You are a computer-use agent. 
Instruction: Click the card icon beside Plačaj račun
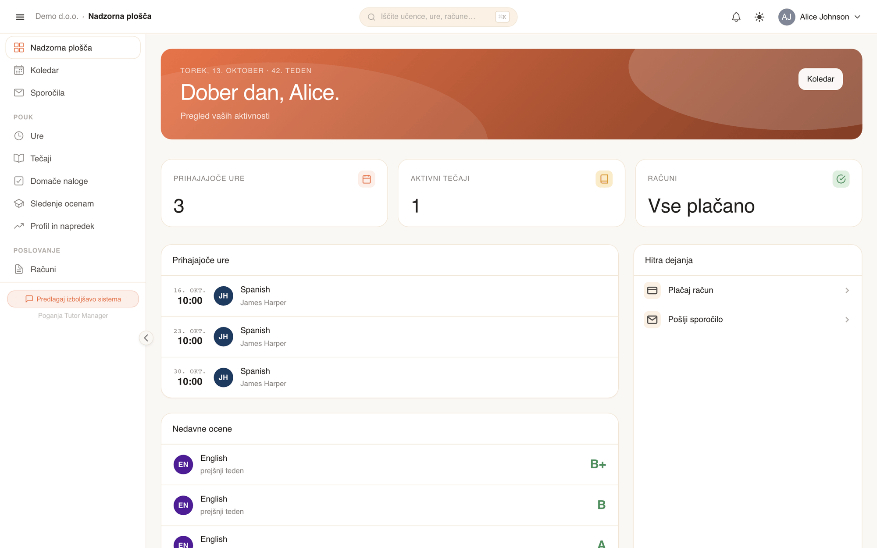[652, 290]
